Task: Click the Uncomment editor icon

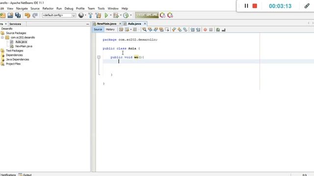Action: 224,30
